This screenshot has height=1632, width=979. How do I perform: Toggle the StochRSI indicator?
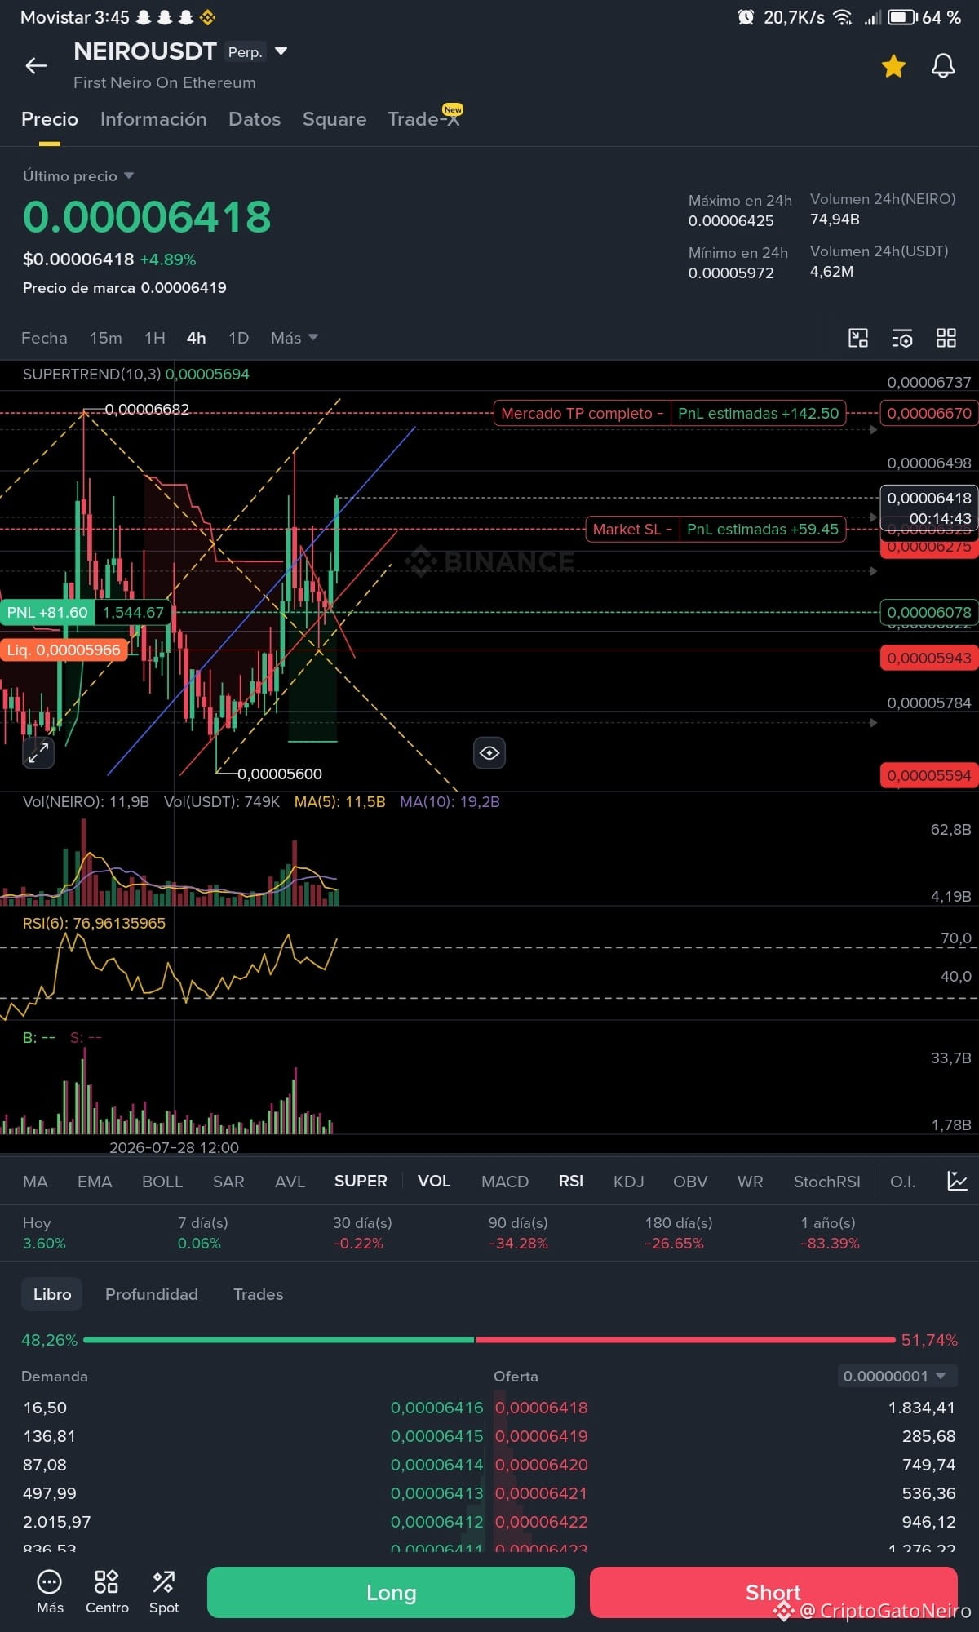pos(827,1182)
